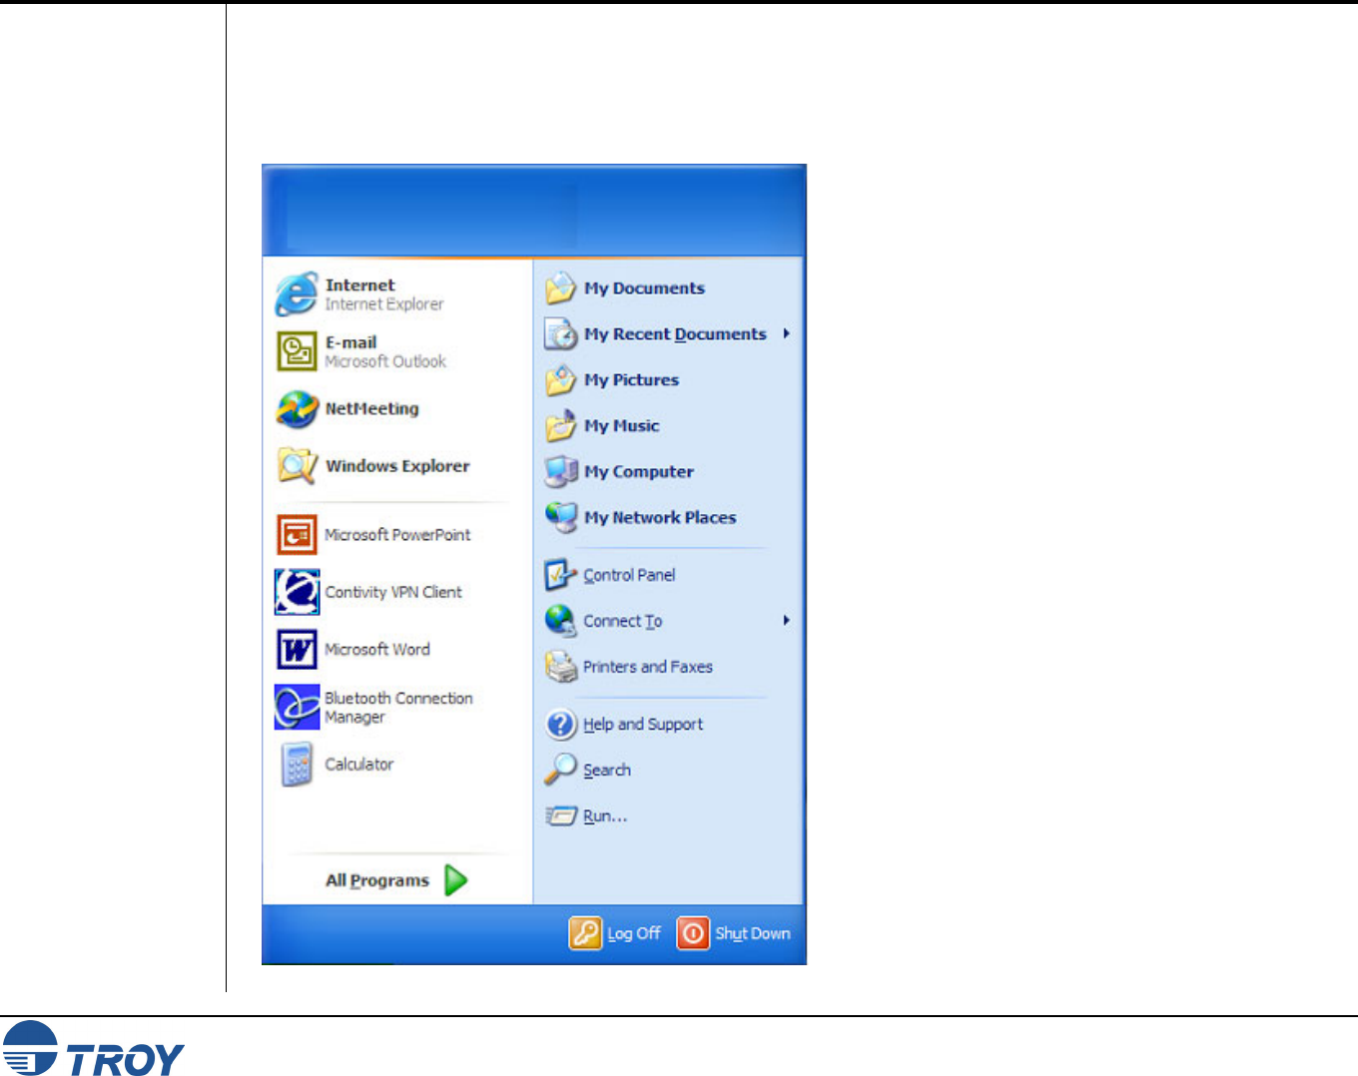Click the Connect To globe icon
The image size is (1358, 1076).
click(561, 621)
